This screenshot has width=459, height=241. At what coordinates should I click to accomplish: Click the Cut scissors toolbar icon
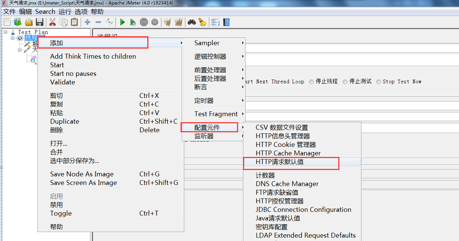point(52,22)
